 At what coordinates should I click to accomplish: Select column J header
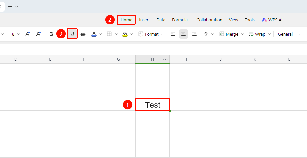221,59
